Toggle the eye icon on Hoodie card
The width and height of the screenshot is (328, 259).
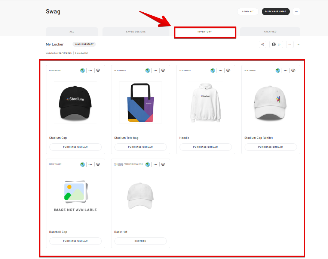(x=228, y=70)
